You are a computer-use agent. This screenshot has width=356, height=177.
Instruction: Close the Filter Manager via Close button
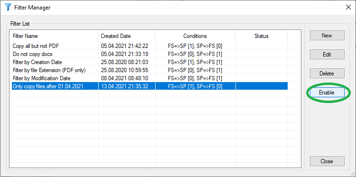pyautogui.click(x=327, y=161)
